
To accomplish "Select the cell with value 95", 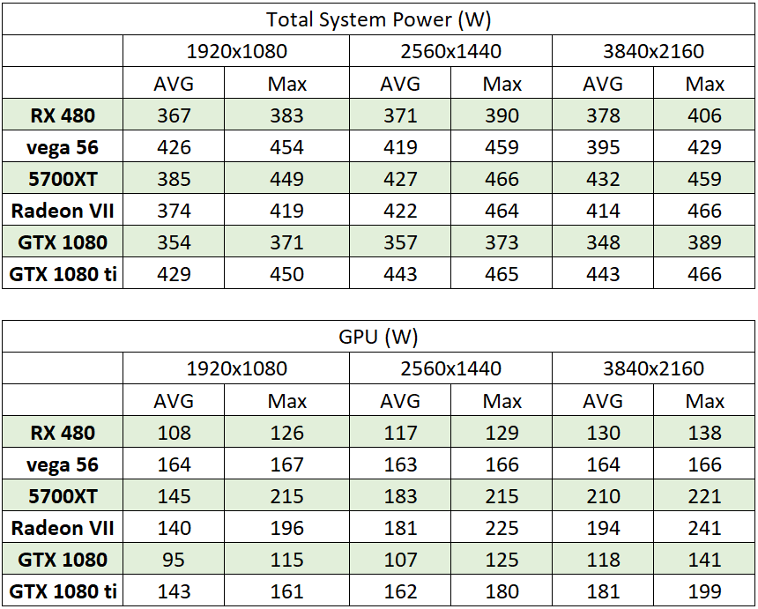I will (x=174, y=560).
